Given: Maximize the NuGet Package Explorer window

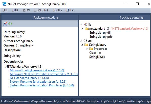Looking at the screenshot, I should click(x=137, y=4).
